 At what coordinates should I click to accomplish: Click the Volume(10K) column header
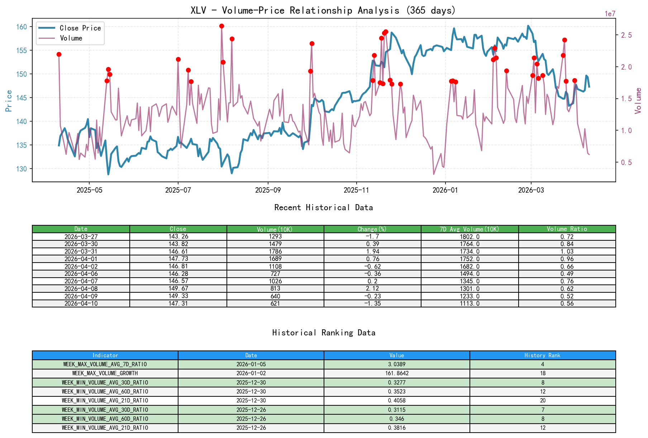[275, 229]
